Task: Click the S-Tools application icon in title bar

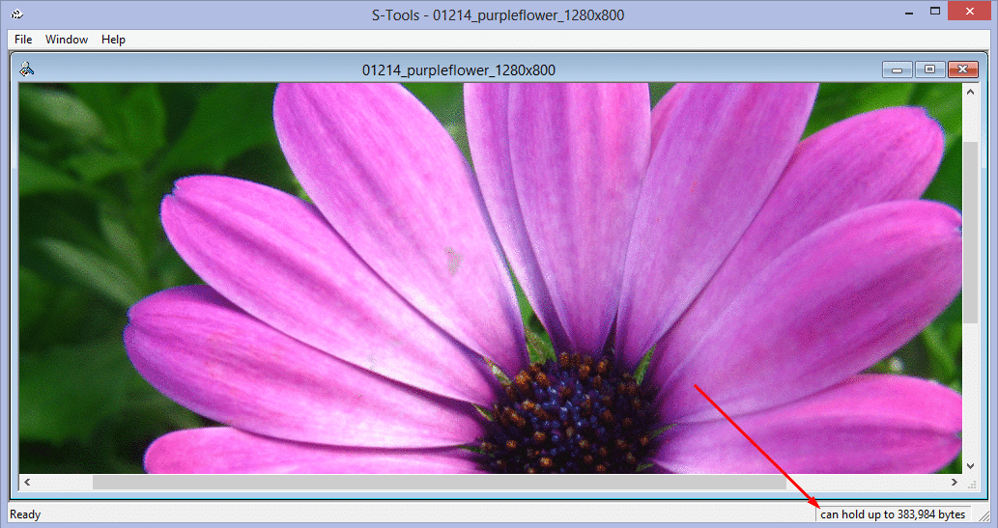Action: coord(17,14)
